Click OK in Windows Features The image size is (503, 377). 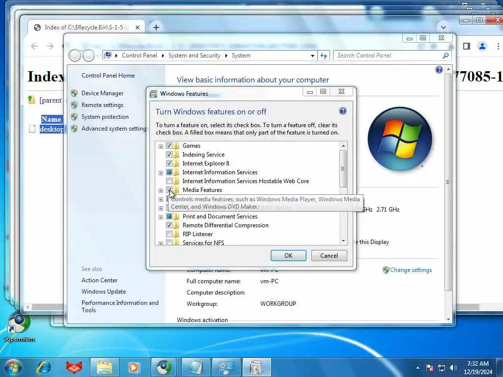click(x=288, y=255)
